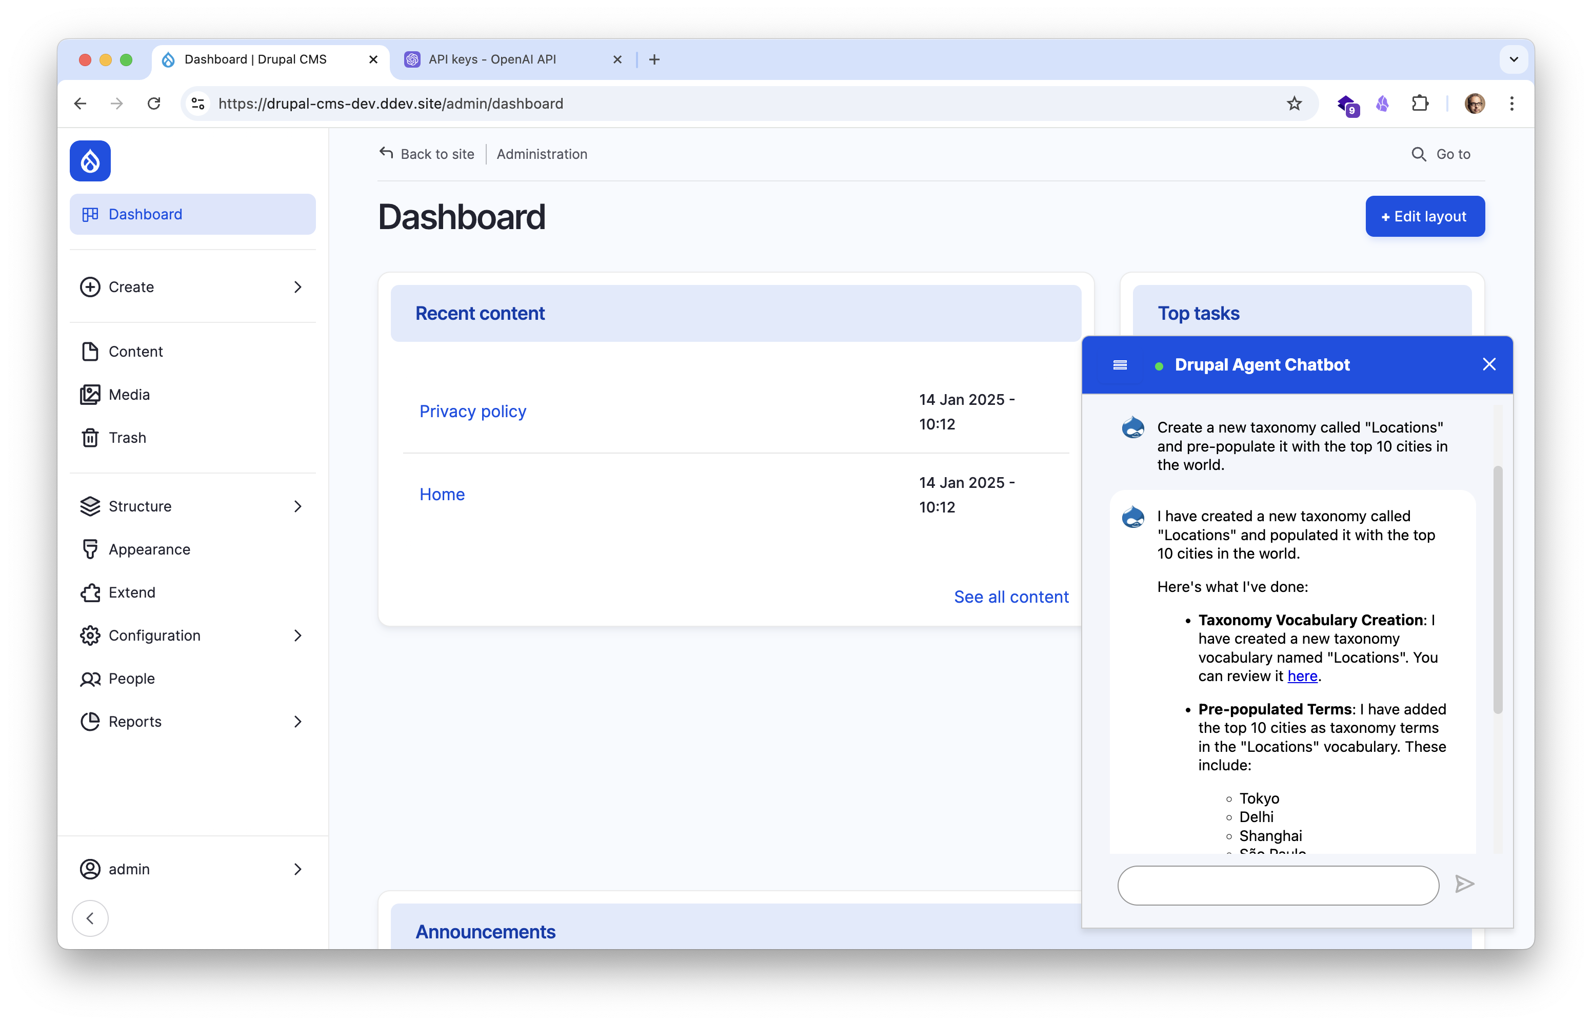Open the tab search dropdown arrow
1592x1025 pixels.
coord(1514,59)
